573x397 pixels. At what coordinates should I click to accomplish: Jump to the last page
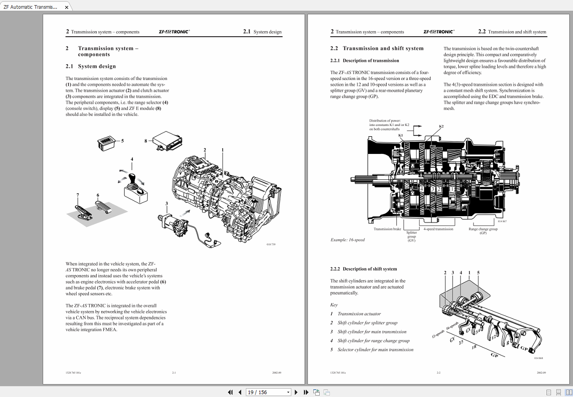[306, 392]
